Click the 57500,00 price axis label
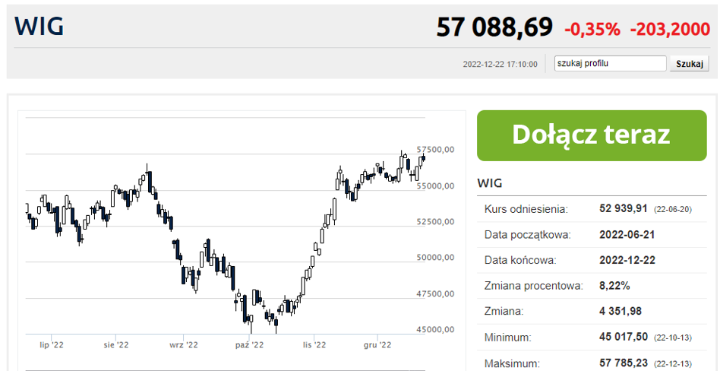This screenshot has height=371, width=720. [435, 150]
